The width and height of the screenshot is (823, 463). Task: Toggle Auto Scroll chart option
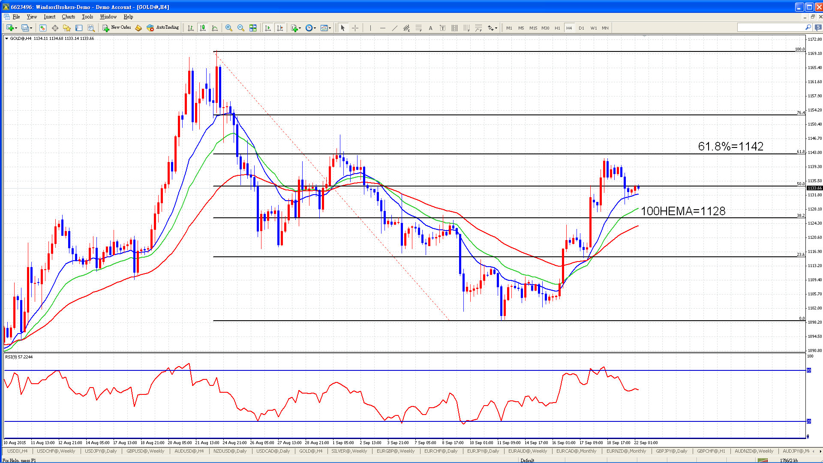click(x=268, y=28)
